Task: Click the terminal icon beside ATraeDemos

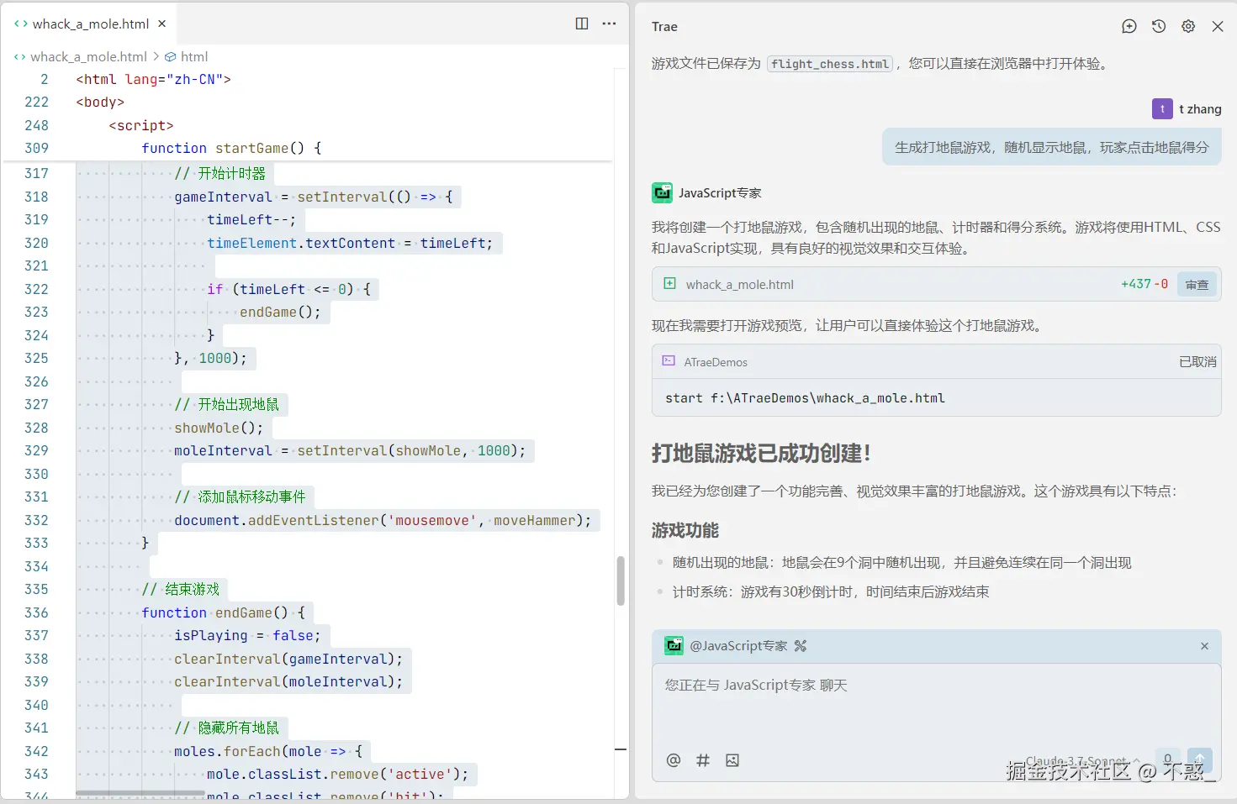Action: [x=669, y=360]
